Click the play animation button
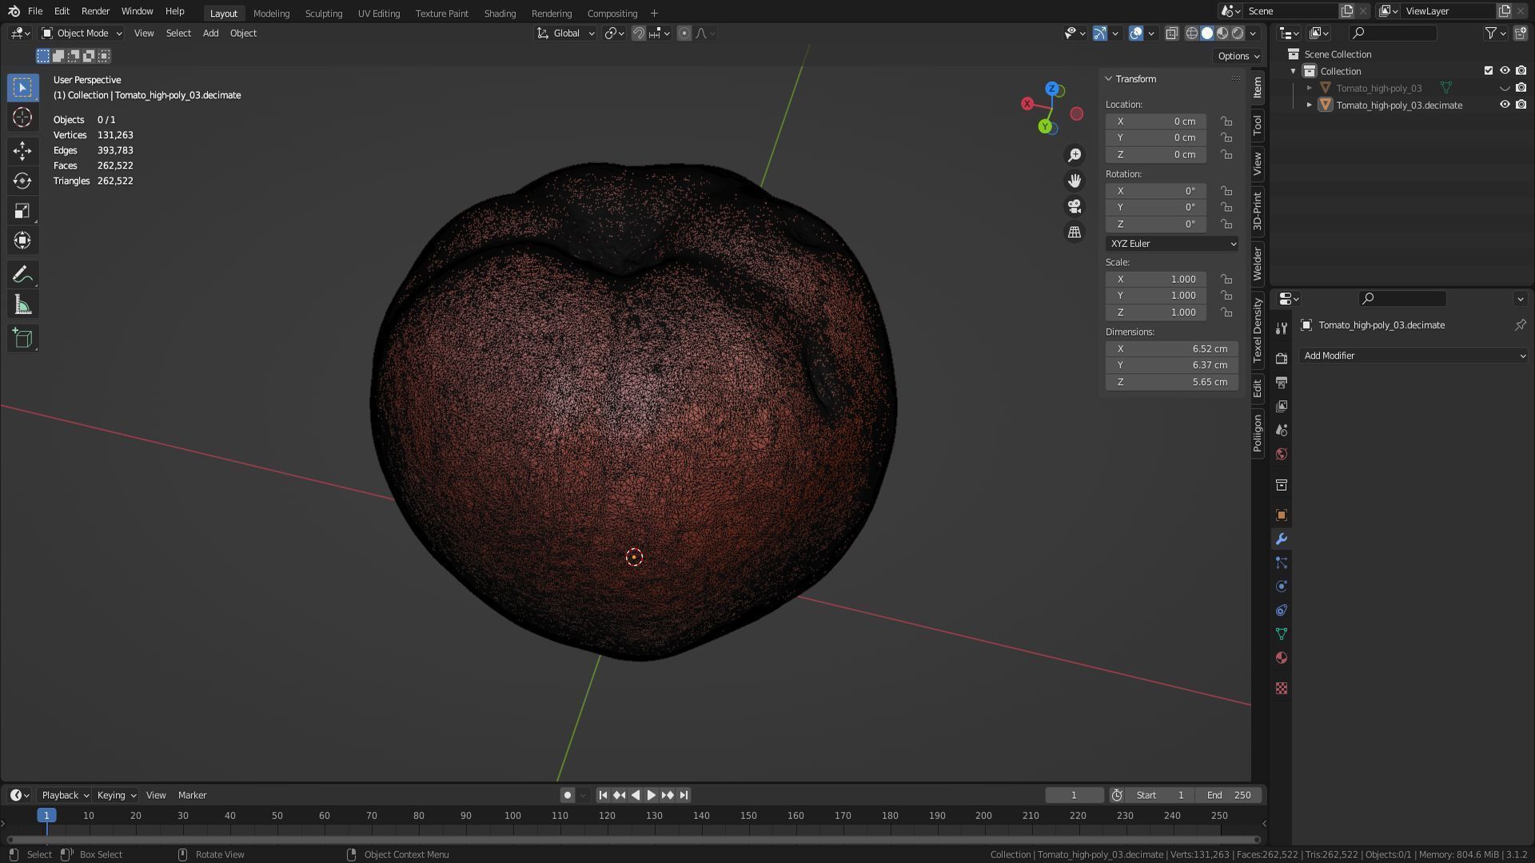This screenshot has height=863, width=1535. (652, 795)
